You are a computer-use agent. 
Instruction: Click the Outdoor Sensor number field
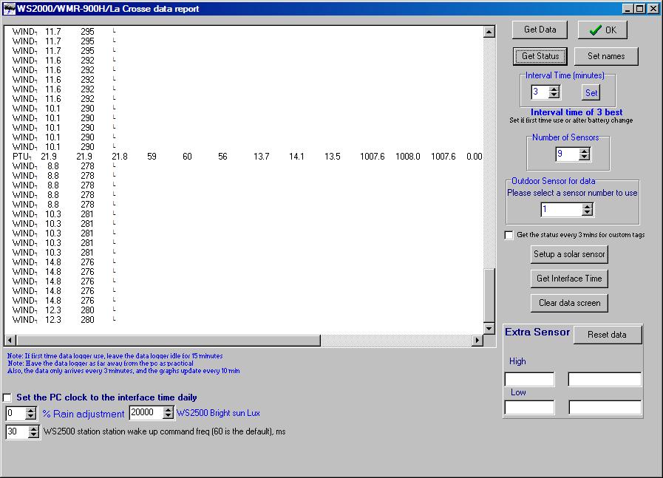click(562, 209)
